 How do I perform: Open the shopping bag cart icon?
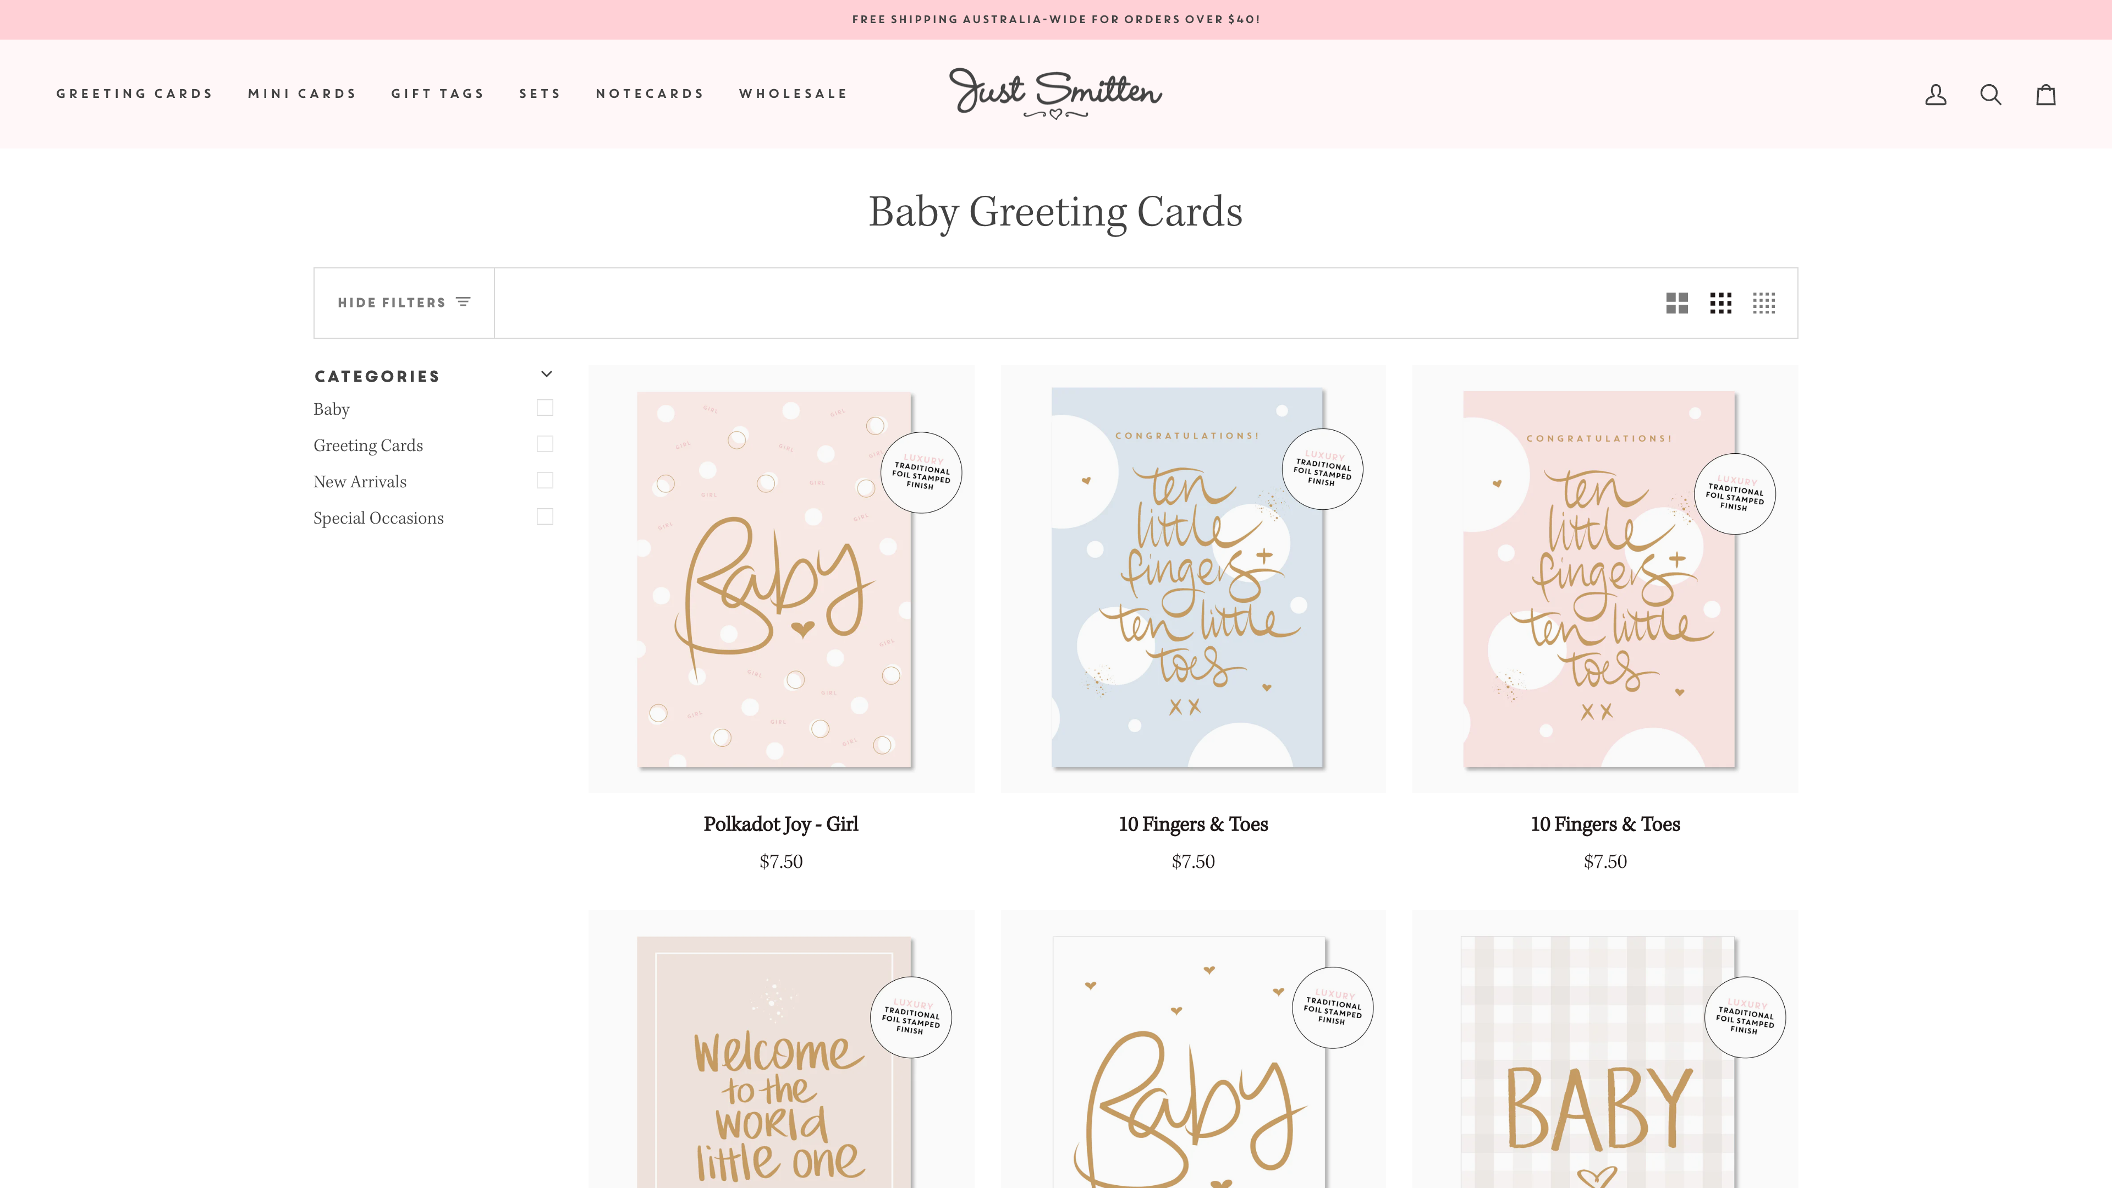point(2047,94)
